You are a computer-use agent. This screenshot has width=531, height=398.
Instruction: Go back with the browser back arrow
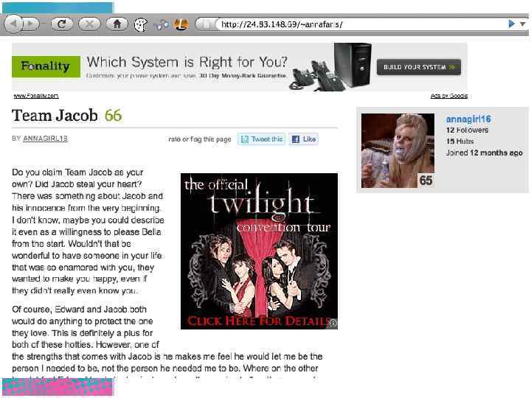coord(13,24)
